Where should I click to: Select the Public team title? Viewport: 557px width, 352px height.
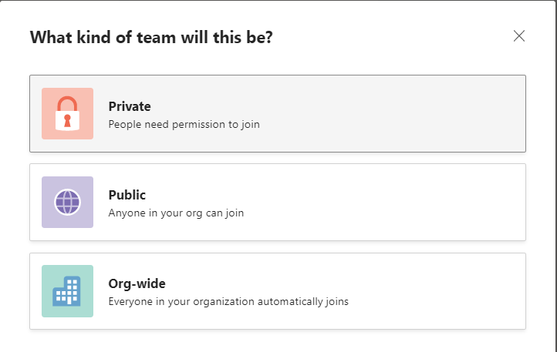click(x=127, y=195)
